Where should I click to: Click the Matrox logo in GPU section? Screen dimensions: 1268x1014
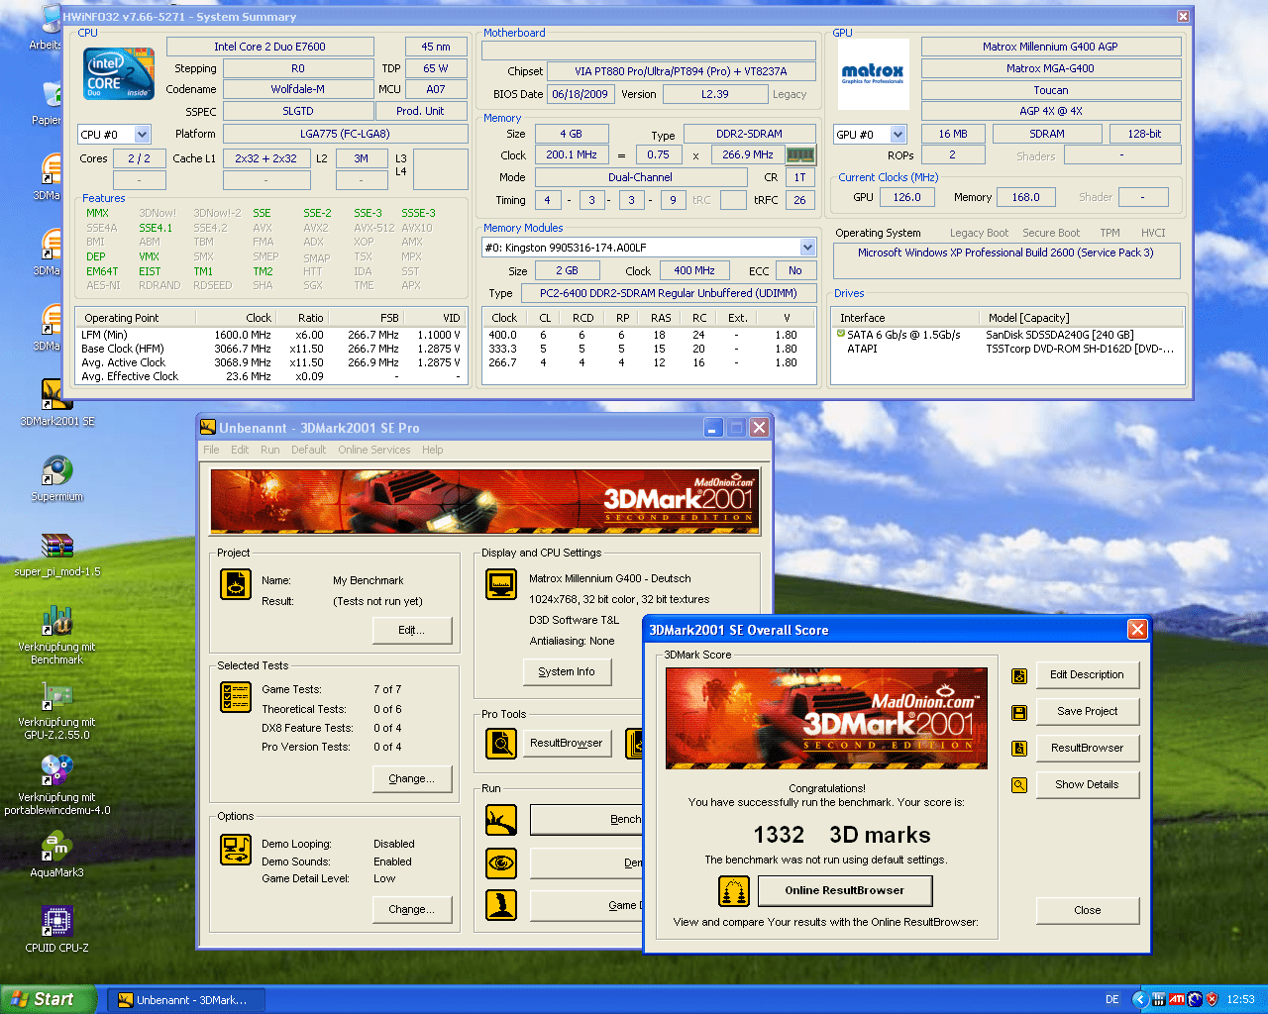point(873,74)
